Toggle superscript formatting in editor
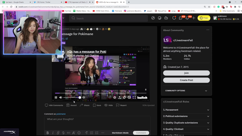This screenshot has width=242, height=136. tap(74, 133)
